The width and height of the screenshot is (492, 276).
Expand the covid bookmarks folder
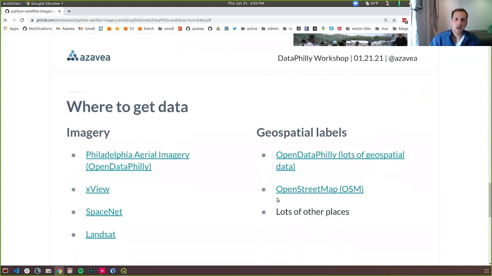(x=166, y=28)
